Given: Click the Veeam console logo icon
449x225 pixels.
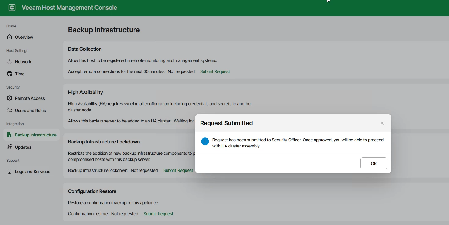Looking at the screenshot, I should pyautogui.click(x=12, y=8).
